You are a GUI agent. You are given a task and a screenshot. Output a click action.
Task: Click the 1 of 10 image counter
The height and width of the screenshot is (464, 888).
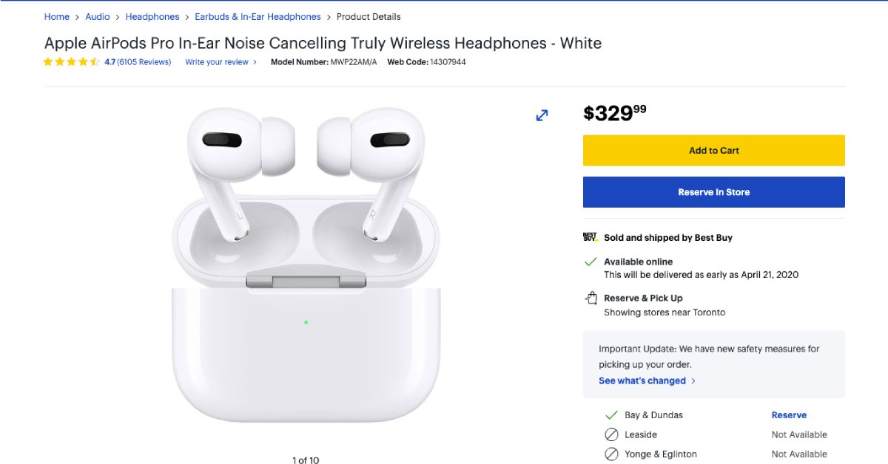305,460
